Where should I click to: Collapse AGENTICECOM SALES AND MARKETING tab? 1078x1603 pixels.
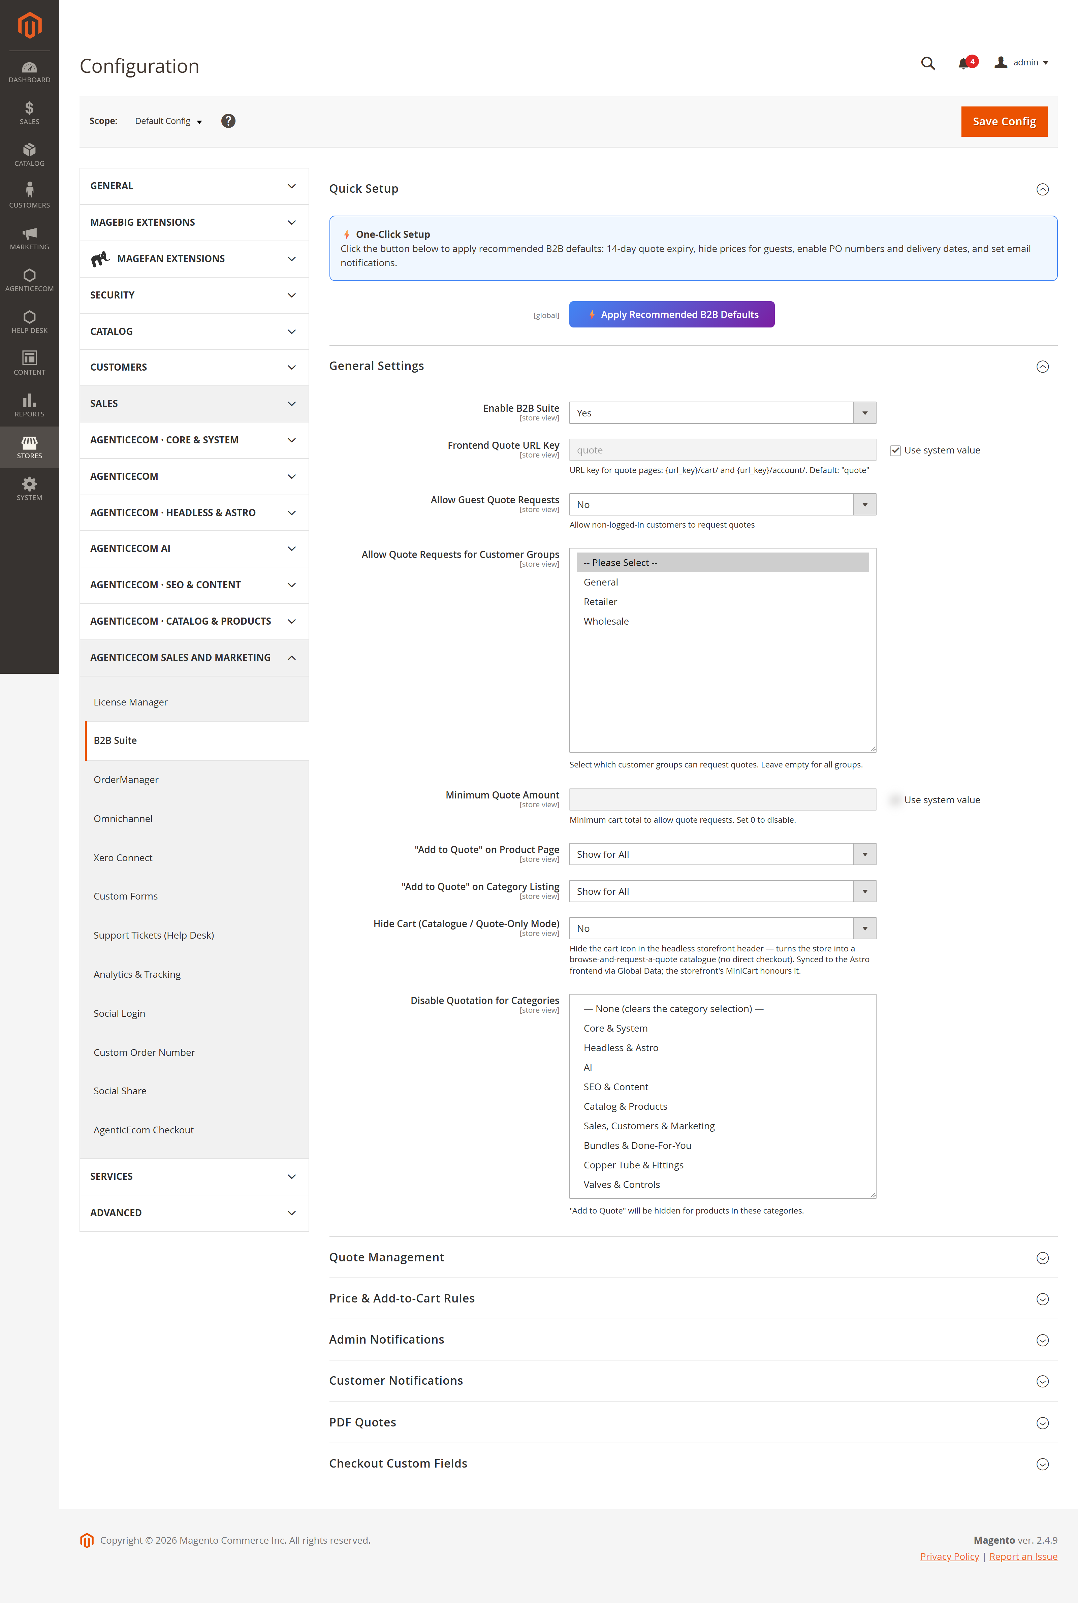point(194,658)
